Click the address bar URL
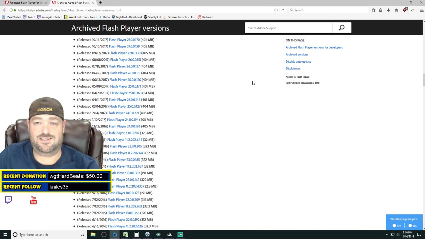This screenshot has height=239, width=425. [69, 10]
